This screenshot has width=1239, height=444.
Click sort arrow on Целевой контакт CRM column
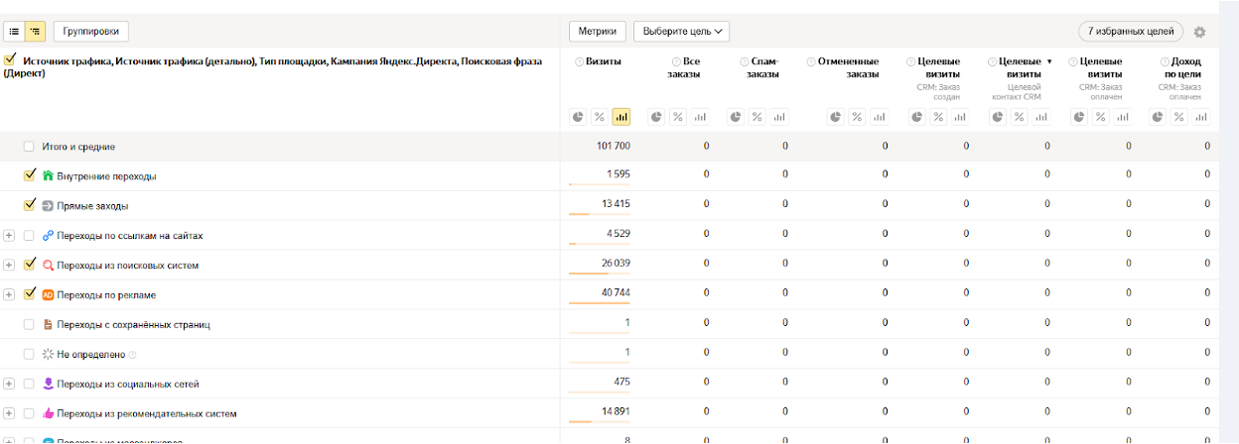click(1049, 61)
